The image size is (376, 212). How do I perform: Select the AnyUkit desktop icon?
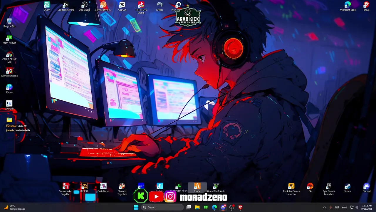9,105
